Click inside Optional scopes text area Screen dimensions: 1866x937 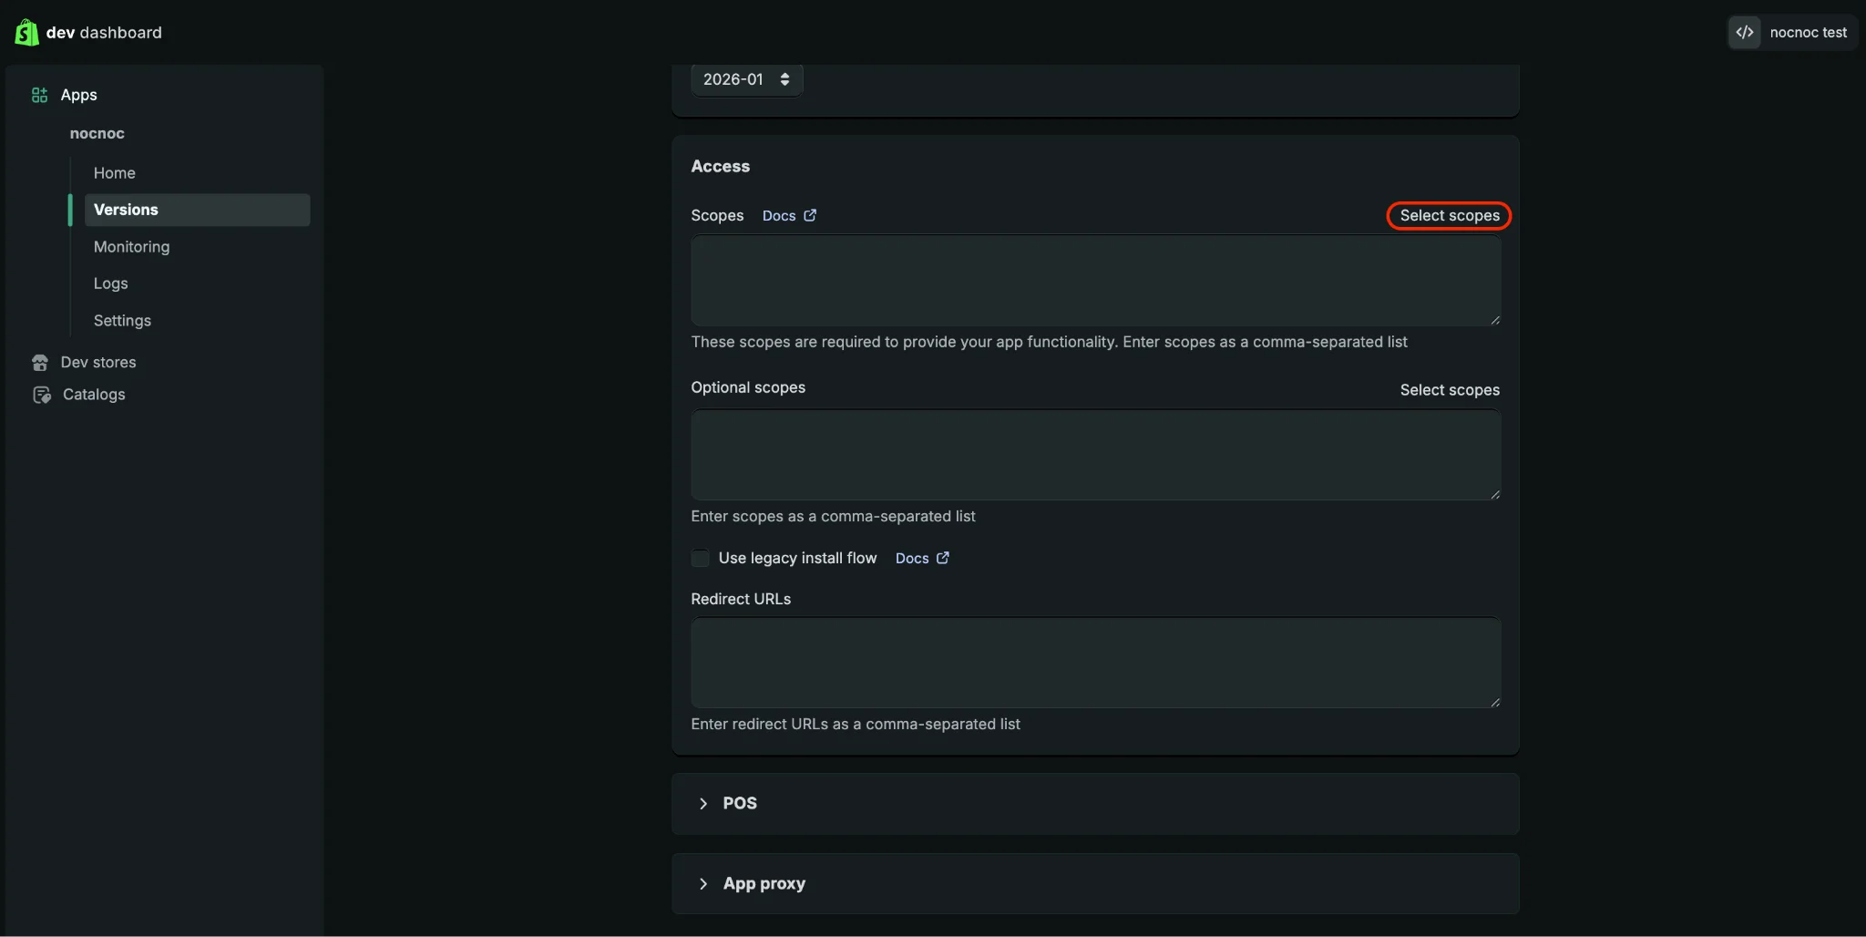[x=1096, y=455]
